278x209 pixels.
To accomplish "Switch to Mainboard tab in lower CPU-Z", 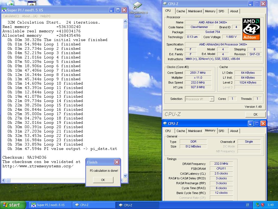I will tap(195, 131).
